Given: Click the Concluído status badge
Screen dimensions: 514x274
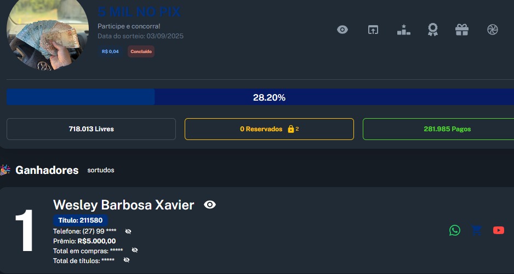Looking at the screenshot, I should pyautogui.click(x=141, y=51).
